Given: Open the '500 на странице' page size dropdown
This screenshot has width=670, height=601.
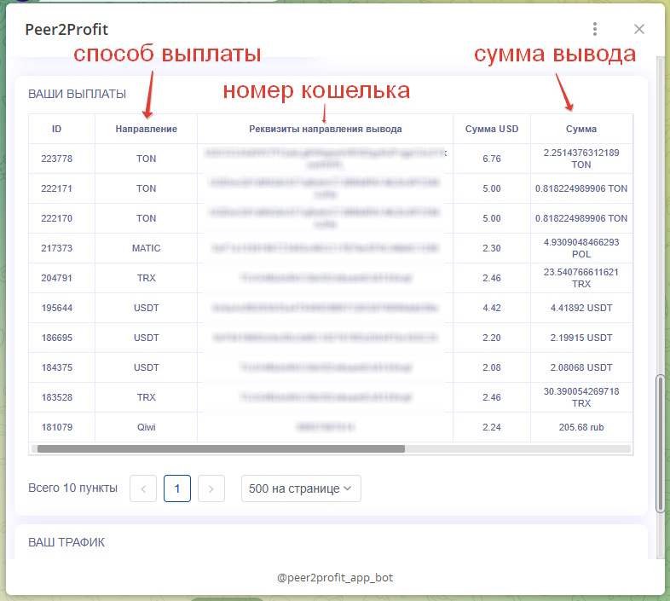Looking at the screenshot, I should click(301, 488).
